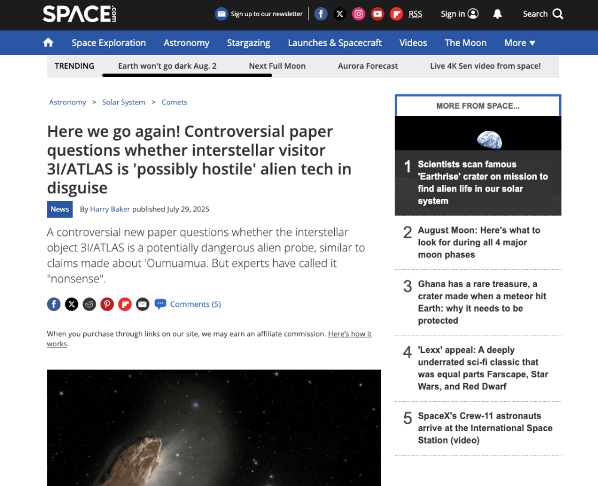Click the 3I/ATLAS article headline

tap(199, 159)
